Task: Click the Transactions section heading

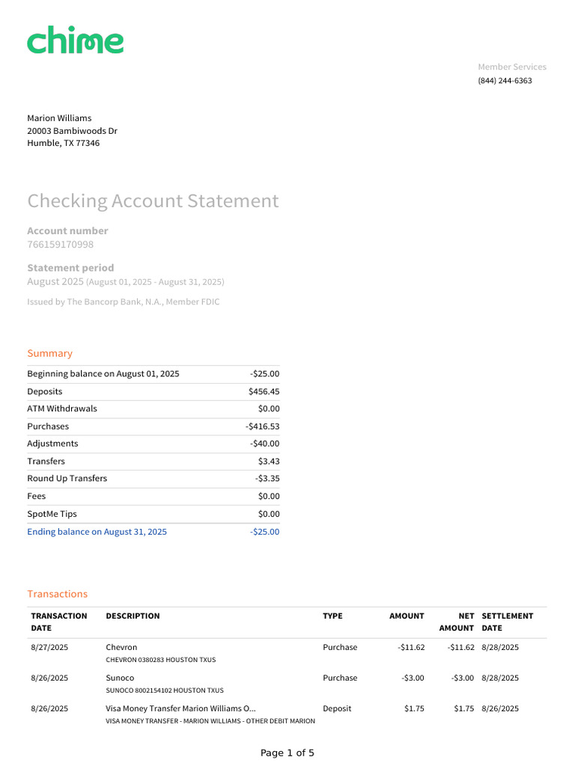Action: pyautogui.click(x=57, y=594)
